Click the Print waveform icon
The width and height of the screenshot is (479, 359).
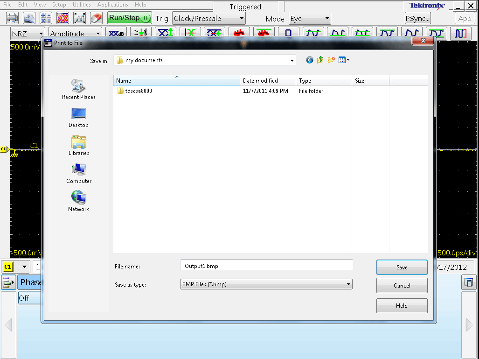(x=12, y=18)
